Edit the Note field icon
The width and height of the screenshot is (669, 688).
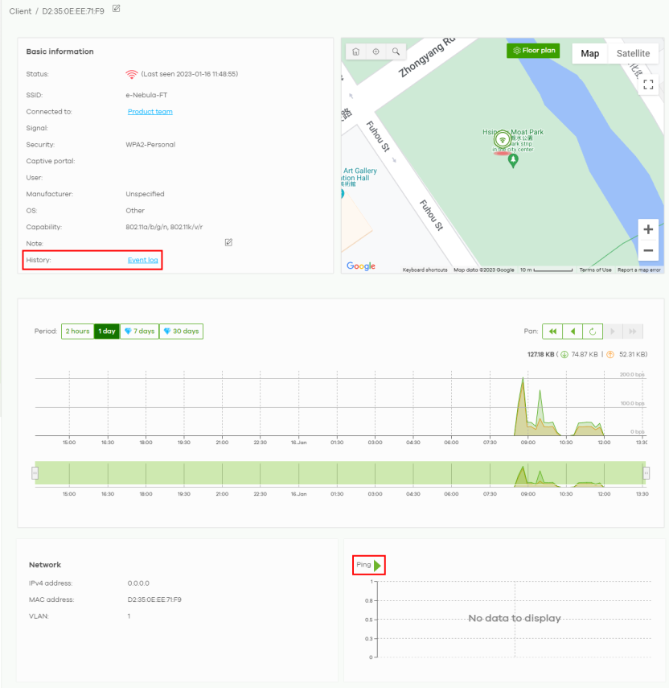click(x=228, y=242)
